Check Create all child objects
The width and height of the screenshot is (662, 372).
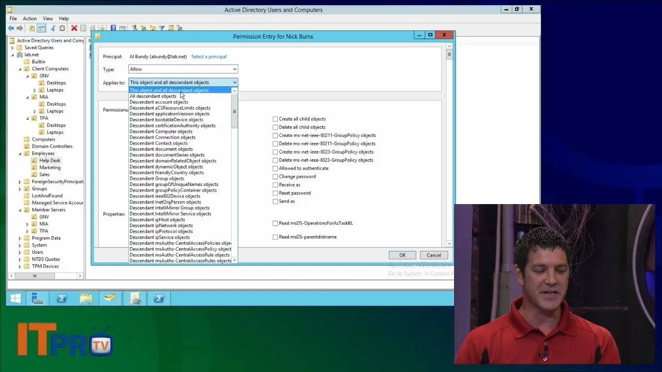(275, 119)
